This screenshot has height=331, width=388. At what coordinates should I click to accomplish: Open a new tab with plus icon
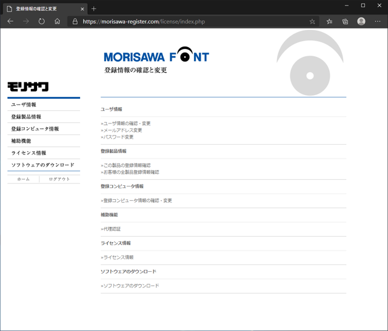point(93,9)
